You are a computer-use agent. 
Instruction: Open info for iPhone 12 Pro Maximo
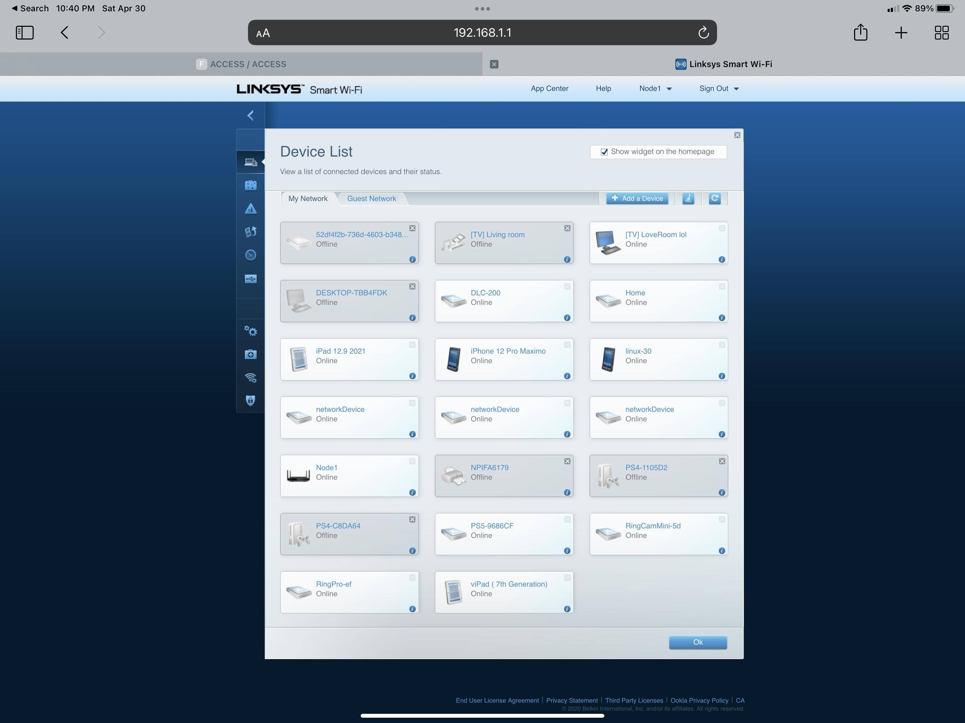coord(567,376)
